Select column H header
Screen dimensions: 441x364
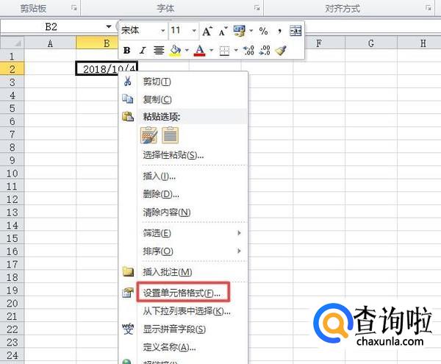point(419,43)
